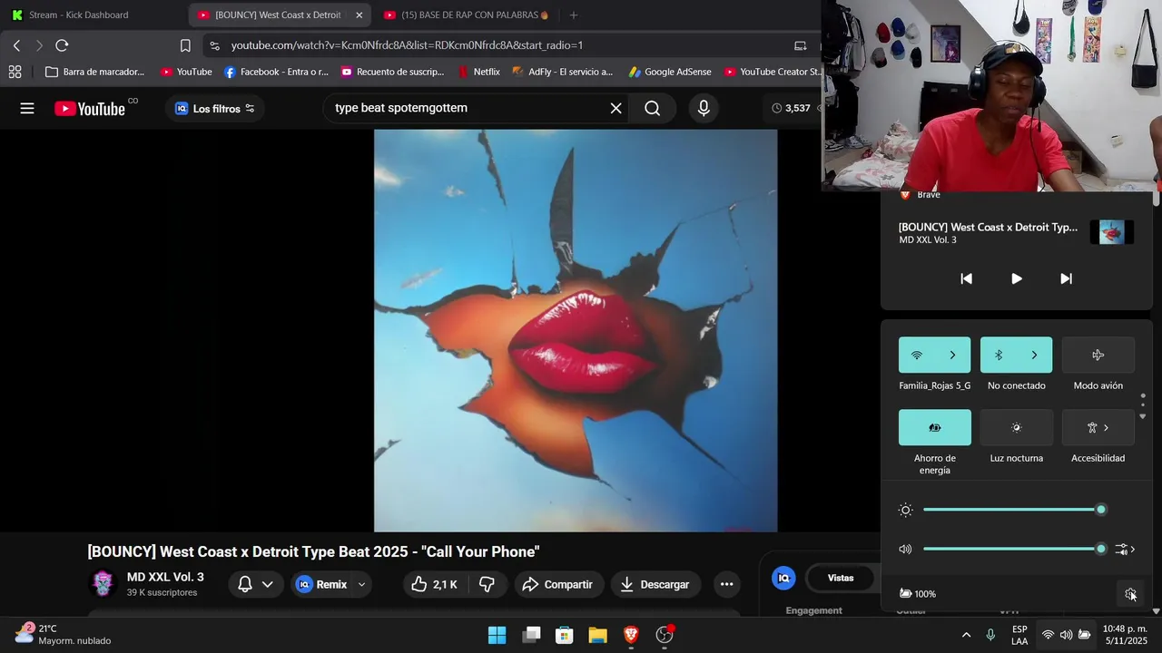This screenshot has width=1162, height=653.
Task: Skip to next track in media panel
Action: (x=1066, y=278)
